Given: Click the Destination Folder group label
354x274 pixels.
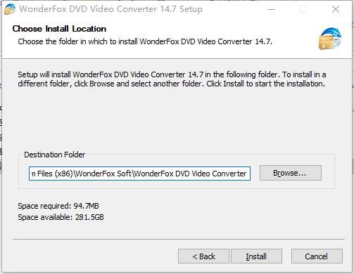Looking at the screenshot, I should (55, 155).
